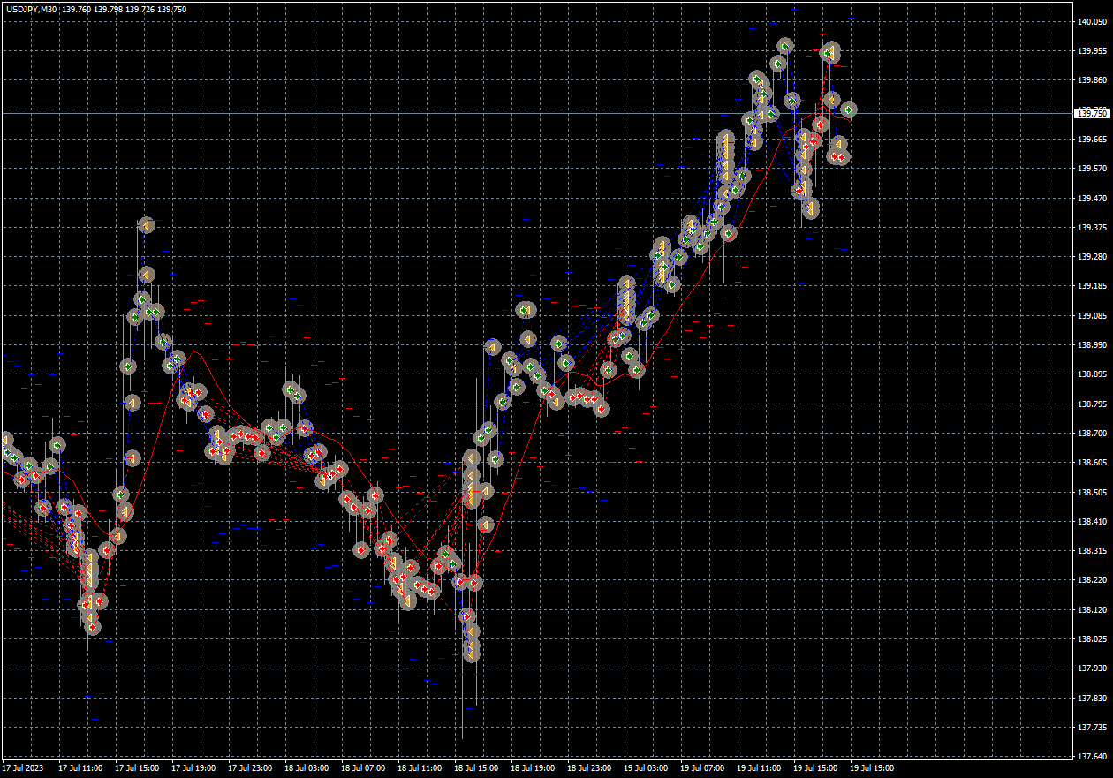Click the 18 Jul 15:00 time label

click(x=476, y=768)
